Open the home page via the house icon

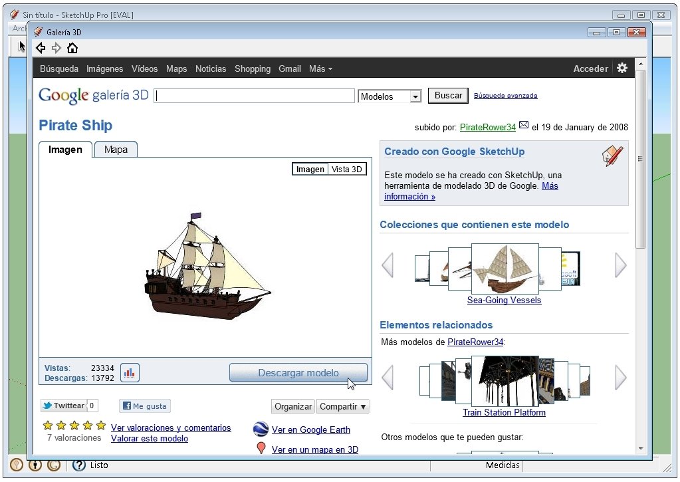72,48
